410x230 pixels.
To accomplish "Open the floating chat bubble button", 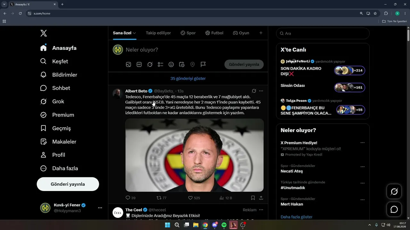I will click(394, 210).
